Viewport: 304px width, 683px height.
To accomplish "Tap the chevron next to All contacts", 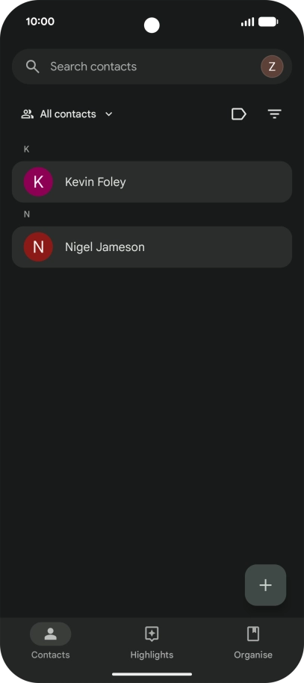I will click(109, 114).
